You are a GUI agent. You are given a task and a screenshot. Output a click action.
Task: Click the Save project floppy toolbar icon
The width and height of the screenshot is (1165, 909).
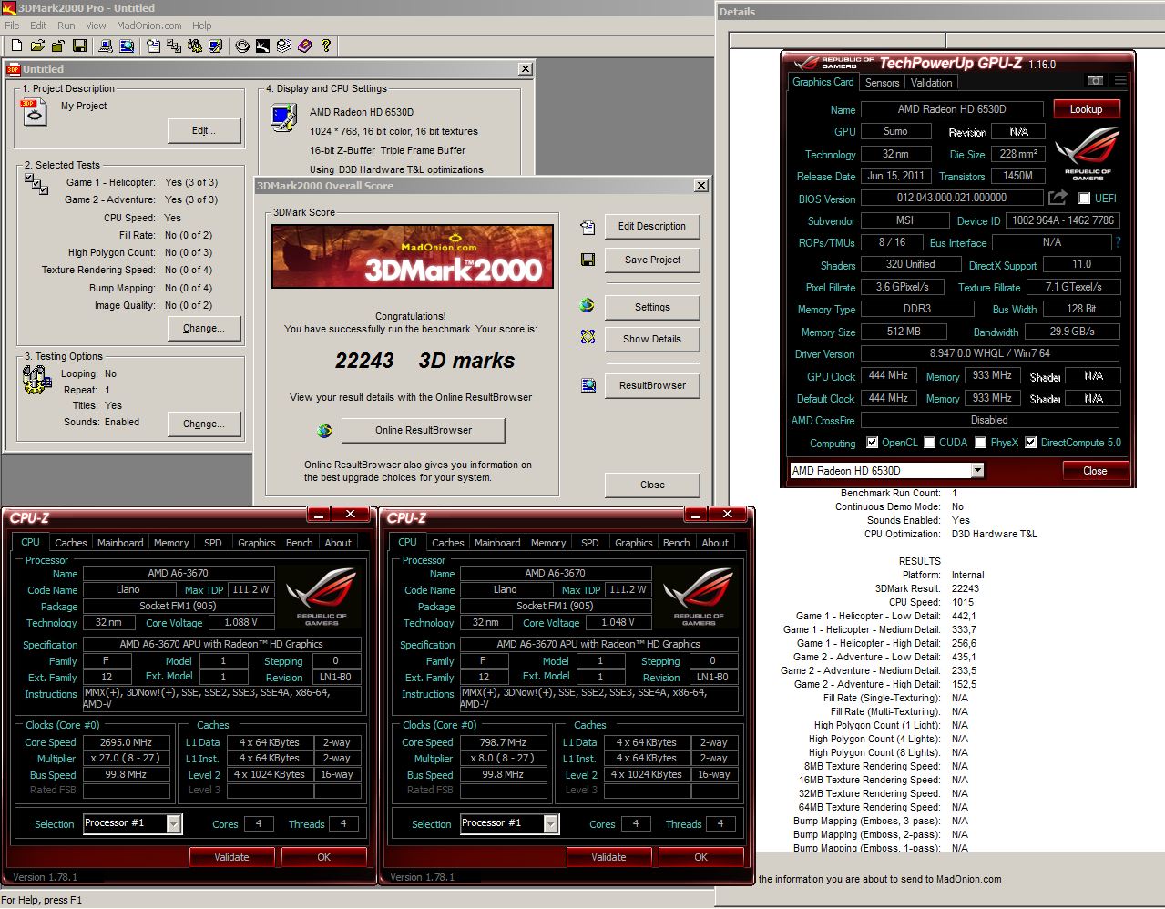pos(79,46)
